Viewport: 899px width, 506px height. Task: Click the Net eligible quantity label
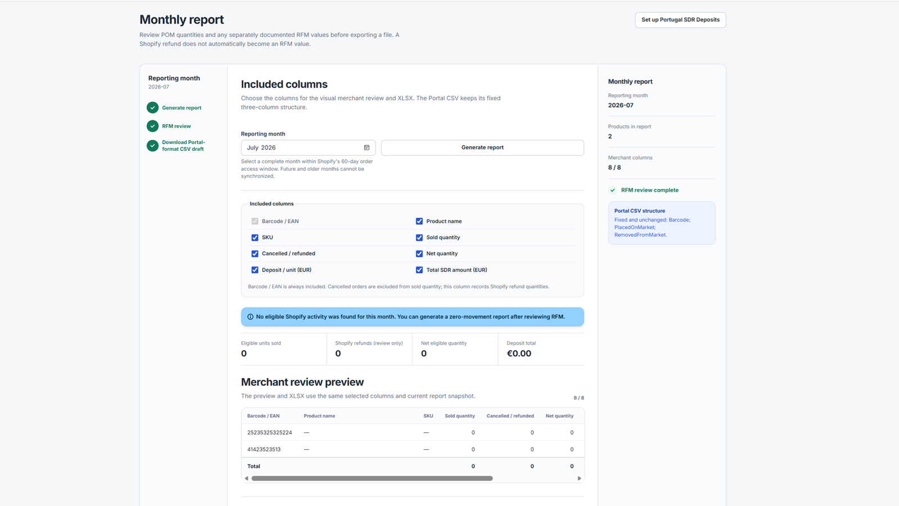point(444,343)
